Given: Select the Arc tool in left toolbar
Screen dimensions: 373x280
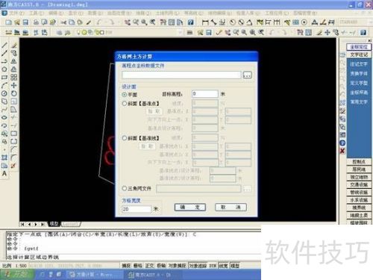Looking at the screenshot, I should 4,85.
